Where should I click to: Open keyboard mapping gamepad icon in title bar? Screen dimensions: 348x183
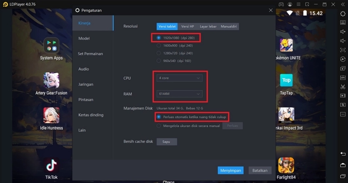281,5
